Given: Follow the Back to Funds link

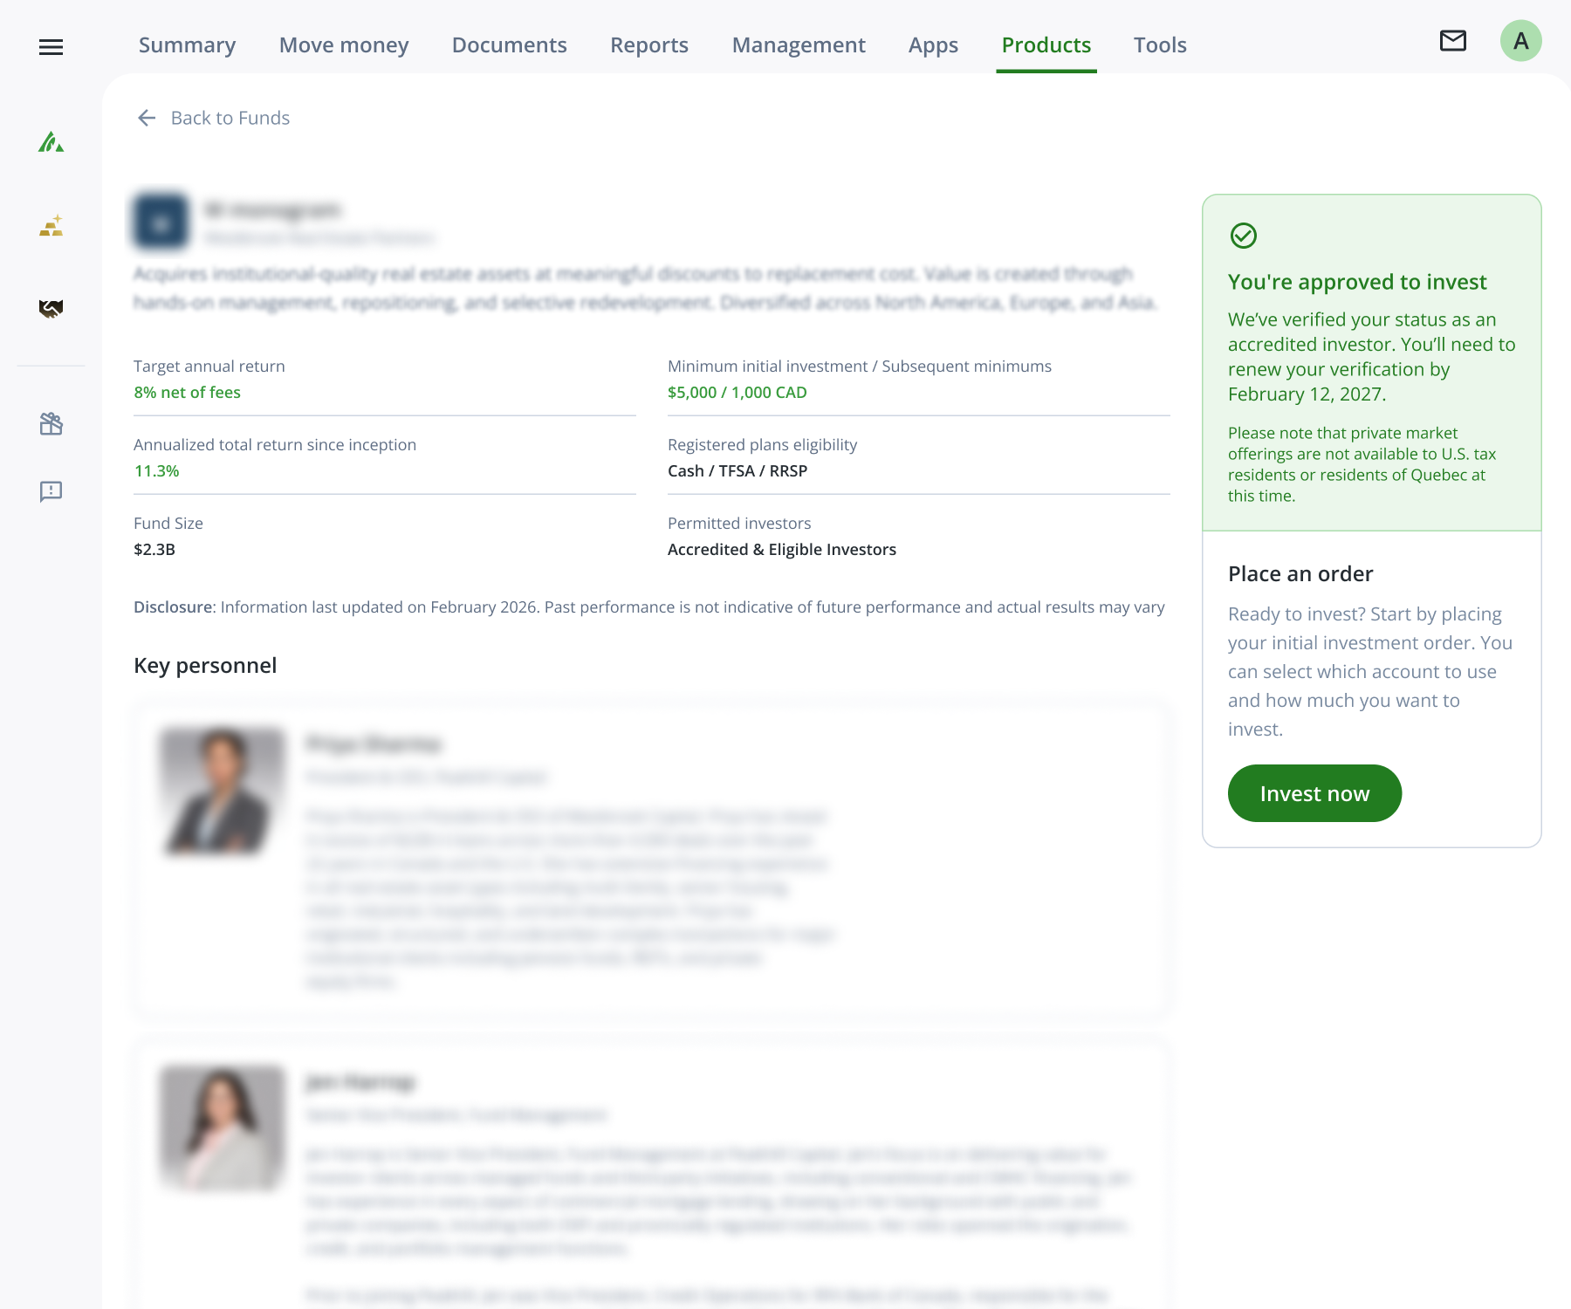Looking at the screenshot, I should (230, 118).
